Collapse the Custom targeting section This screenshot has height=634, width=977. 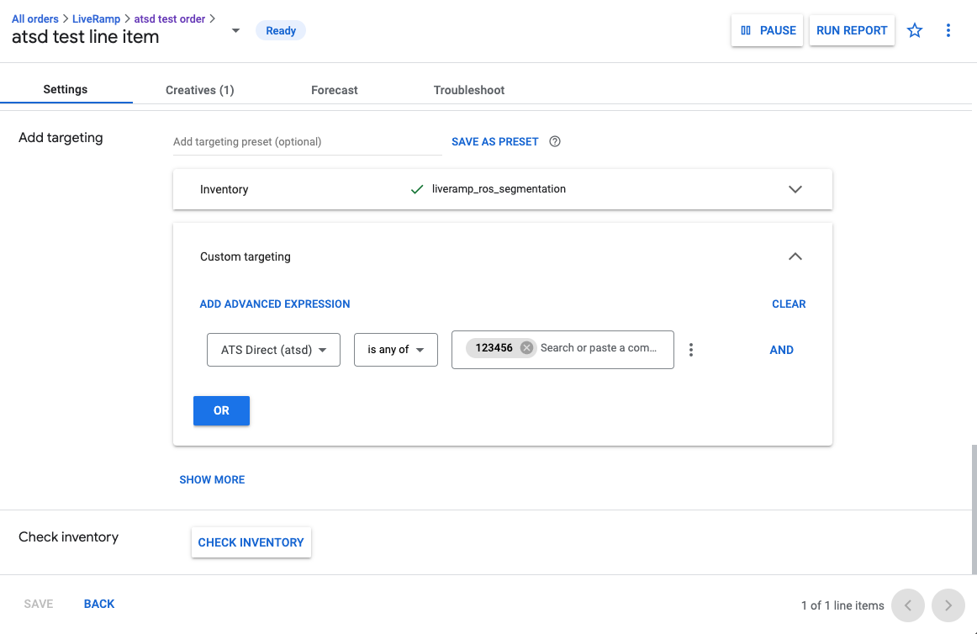point(795,256)
